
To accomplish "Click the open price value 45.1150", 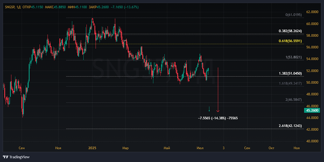I will 37,7.
